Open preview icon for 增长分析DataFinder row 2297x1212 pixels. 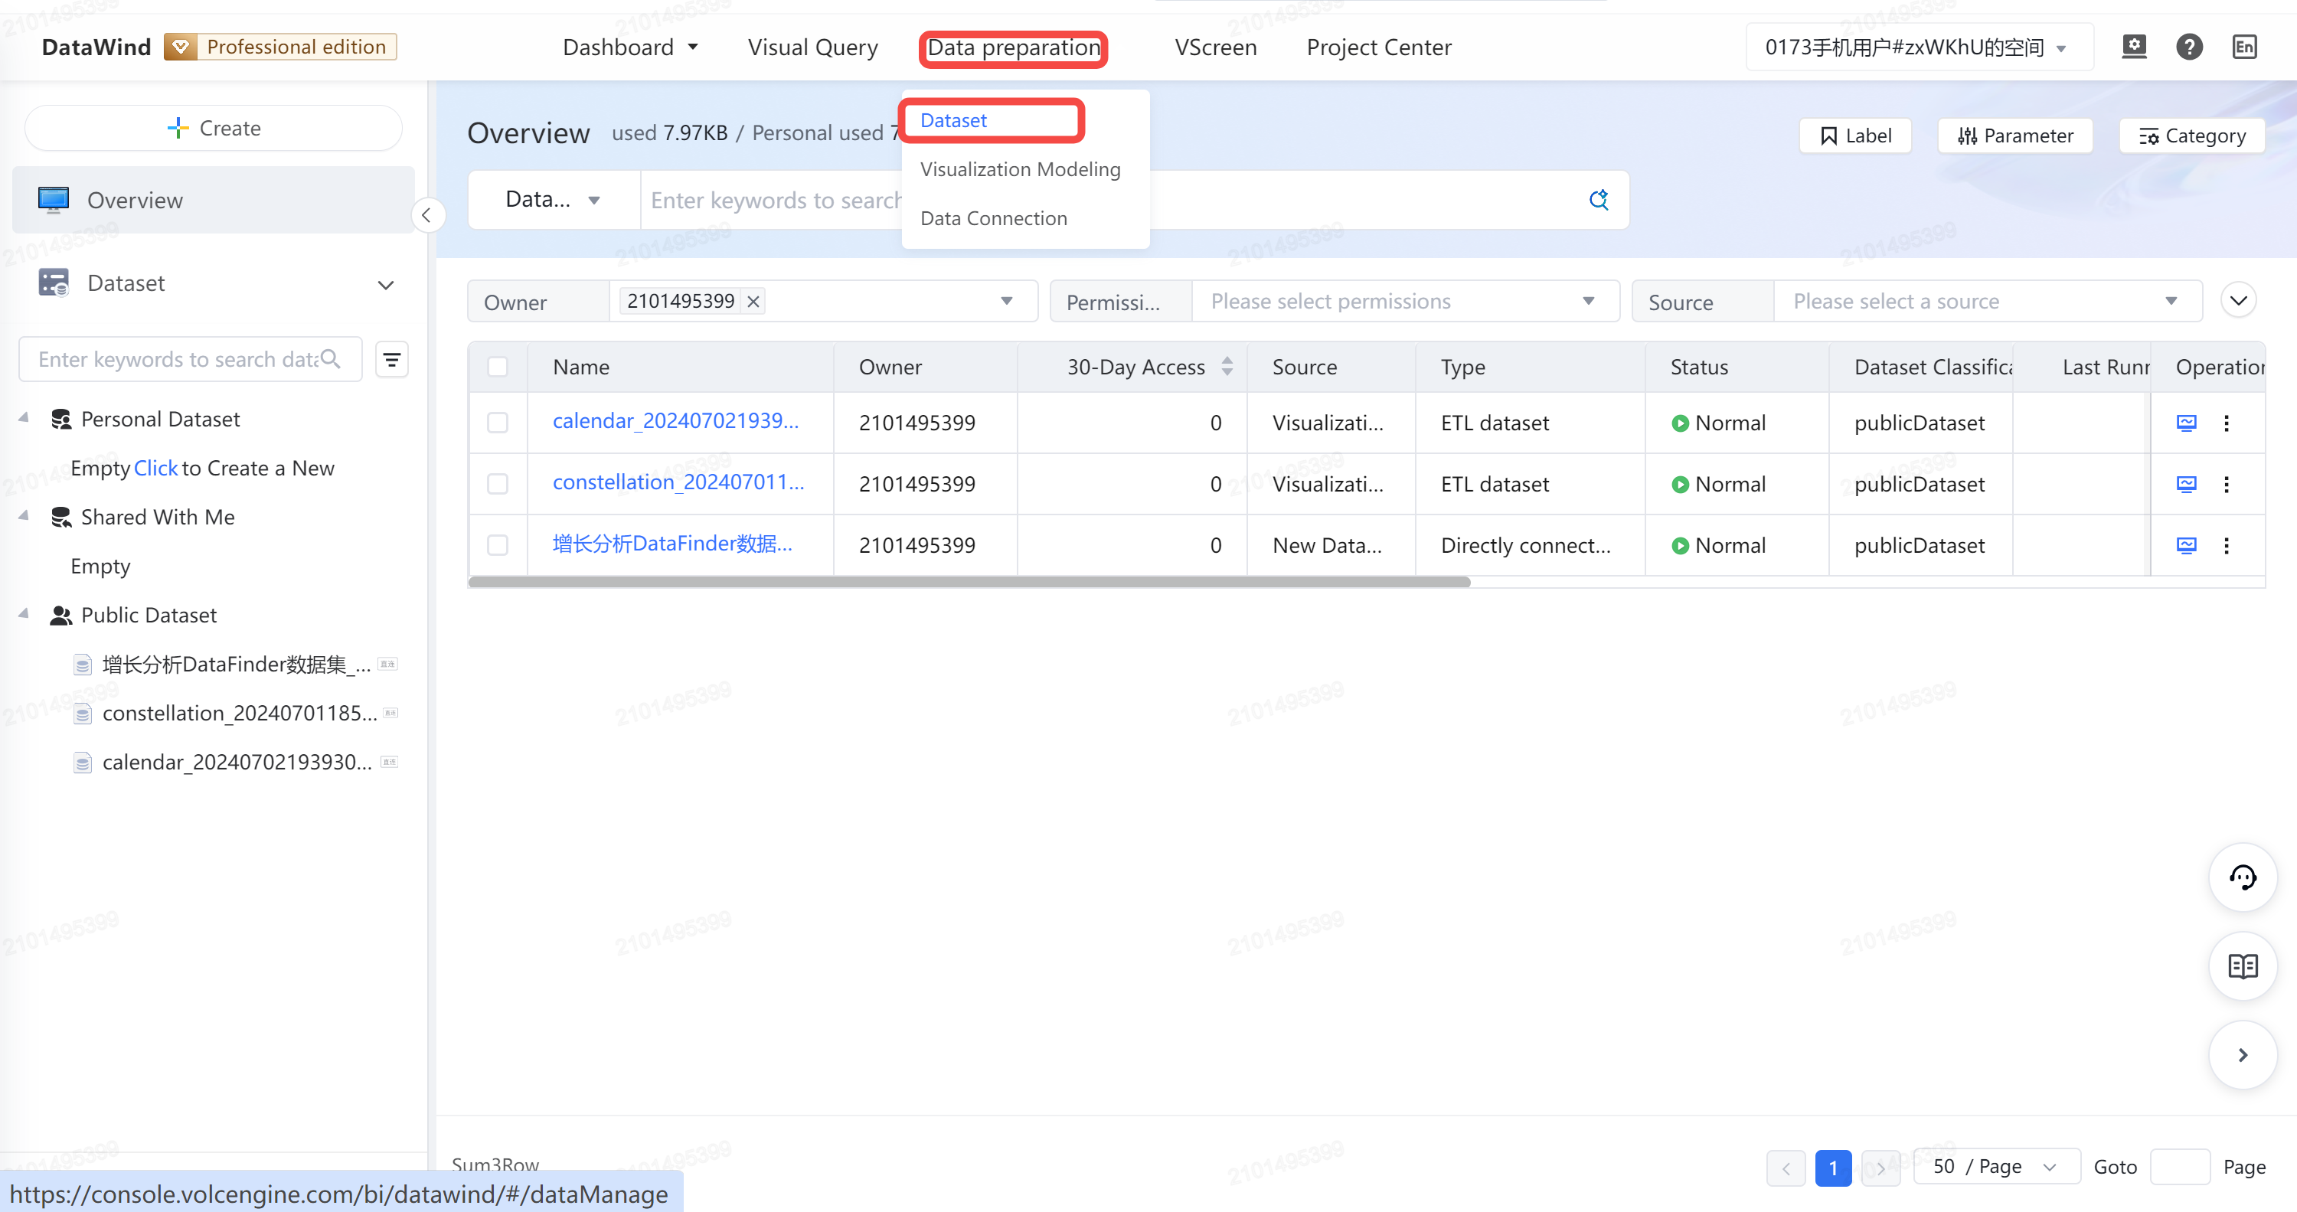point(2187,545)
